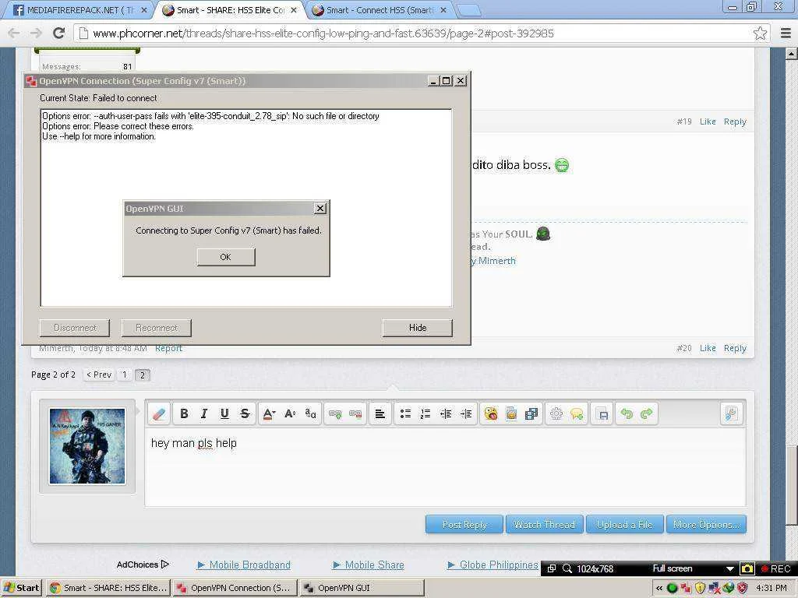This screenshot has height=598, width=798.
Task: Redo last edit in reply editor
Action: (647, 414)
